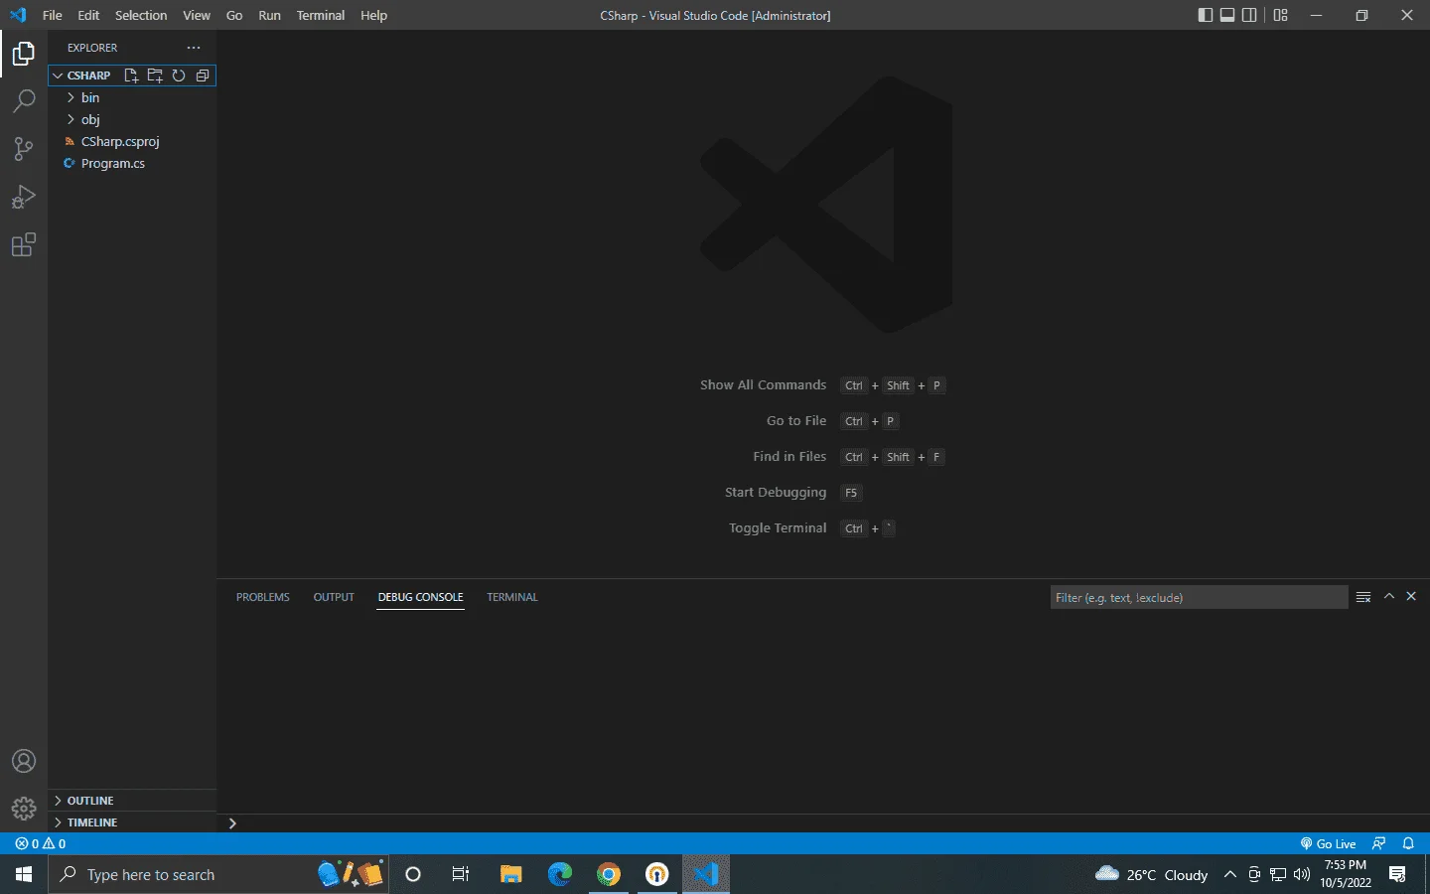Collapse all folders in Explorer
This screenshot has height=894, width=1430.
(x=203, y=75)
